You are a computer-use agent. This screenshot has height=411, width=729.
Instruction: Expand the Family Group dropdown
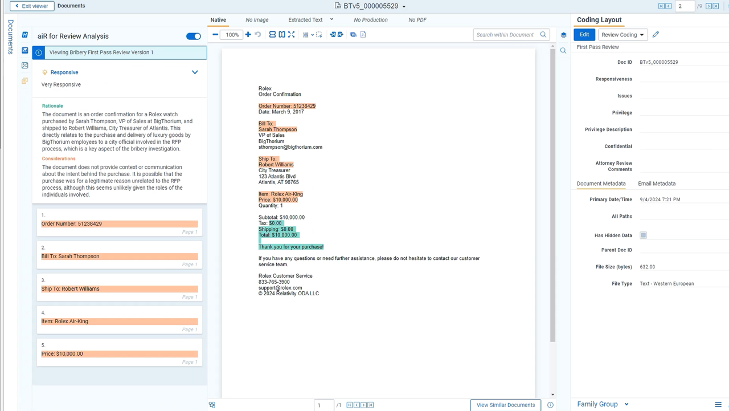pyautogui.click(x=602, y=404)
